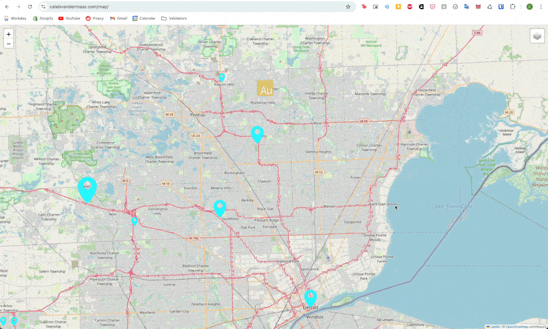Open the OpenStreetMap attribution link

[518, 327]
